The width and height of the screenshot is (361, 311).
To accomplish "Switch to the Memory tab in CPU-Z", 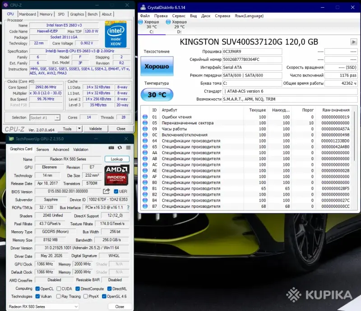I will pyautogui.click(x=46, y=14).
